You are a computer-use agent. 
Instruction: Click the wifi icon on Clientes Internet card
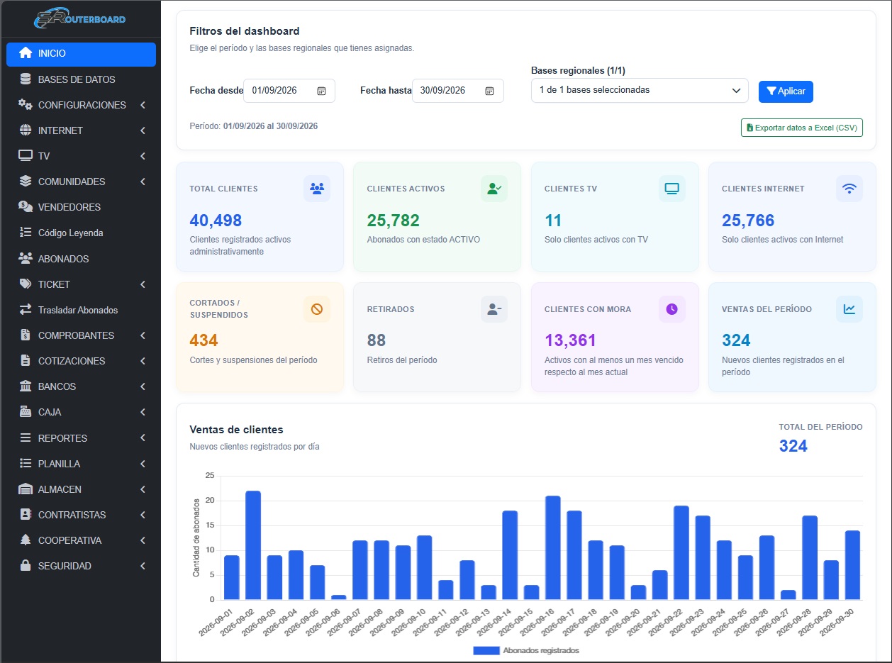coord(849,189)
